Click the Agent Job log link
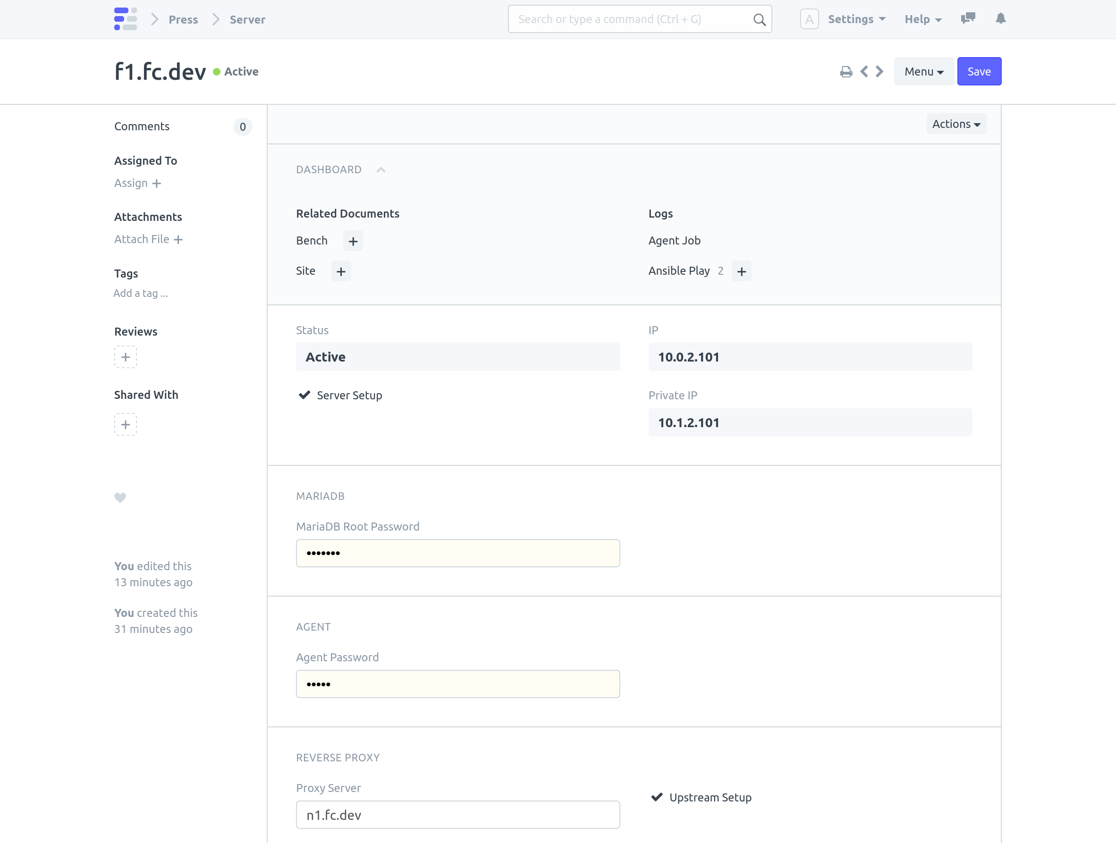The image size is (1116, 843). coord(674,240)
